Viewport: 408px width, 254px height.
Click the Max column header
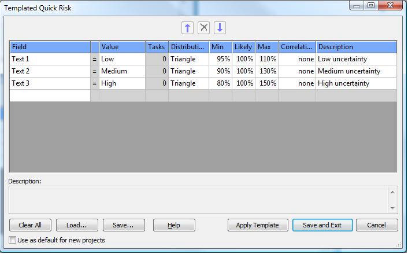(267, 47)
